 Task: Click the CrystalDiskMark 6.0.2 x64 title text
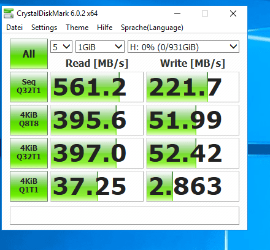(x=57, y=13)
